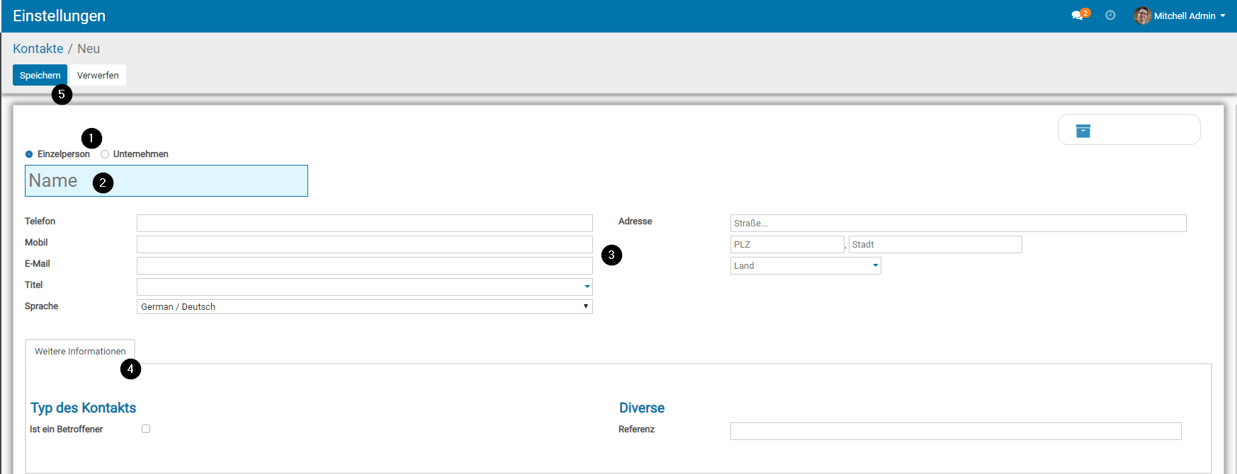The width and height of the screenshot is (1237, 474).
Task: Expand the Titel dropdown
Action: (x=587, y=287)
